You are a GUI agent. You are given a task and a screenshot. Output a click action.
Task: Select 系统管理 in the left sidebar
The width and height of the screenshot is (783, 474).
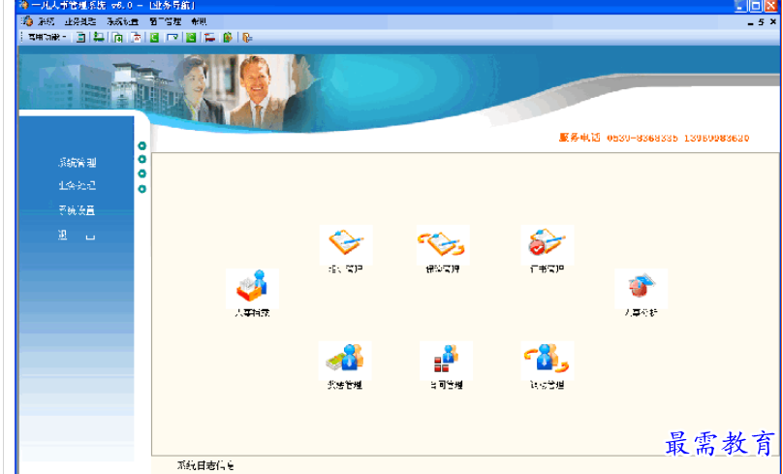click(x=77, y=162)
